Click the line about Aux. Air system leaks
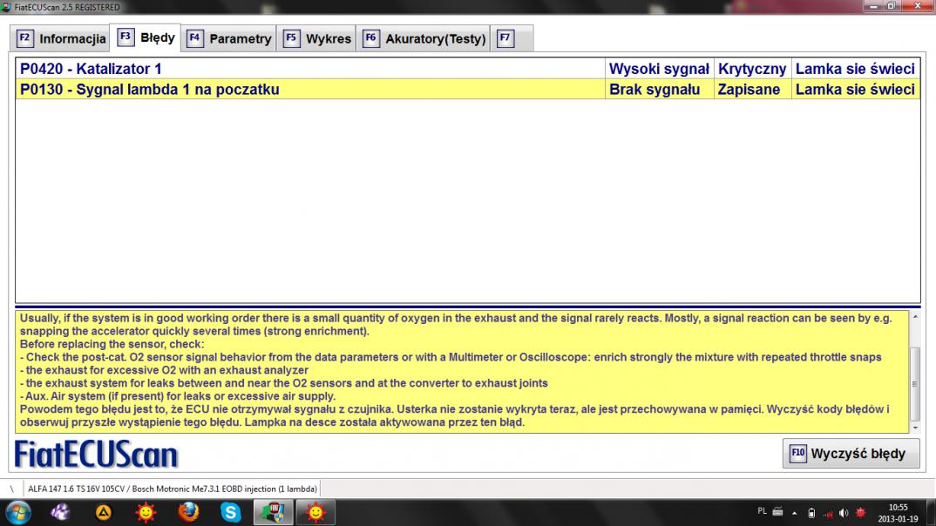The width and height of the screenshot is (936, 526). [x=177, y=396]
